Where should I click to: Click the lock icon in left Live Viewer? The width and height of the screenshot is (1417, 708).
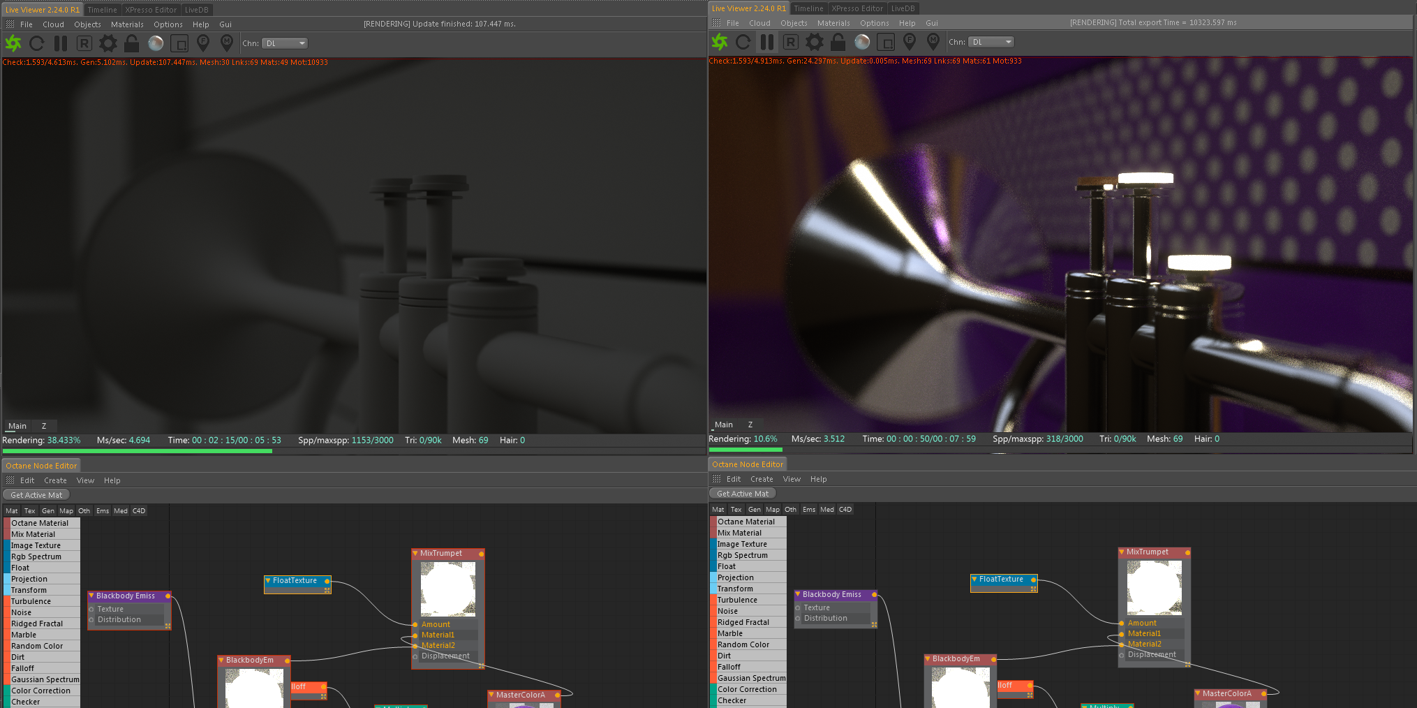tap(131, 43)
